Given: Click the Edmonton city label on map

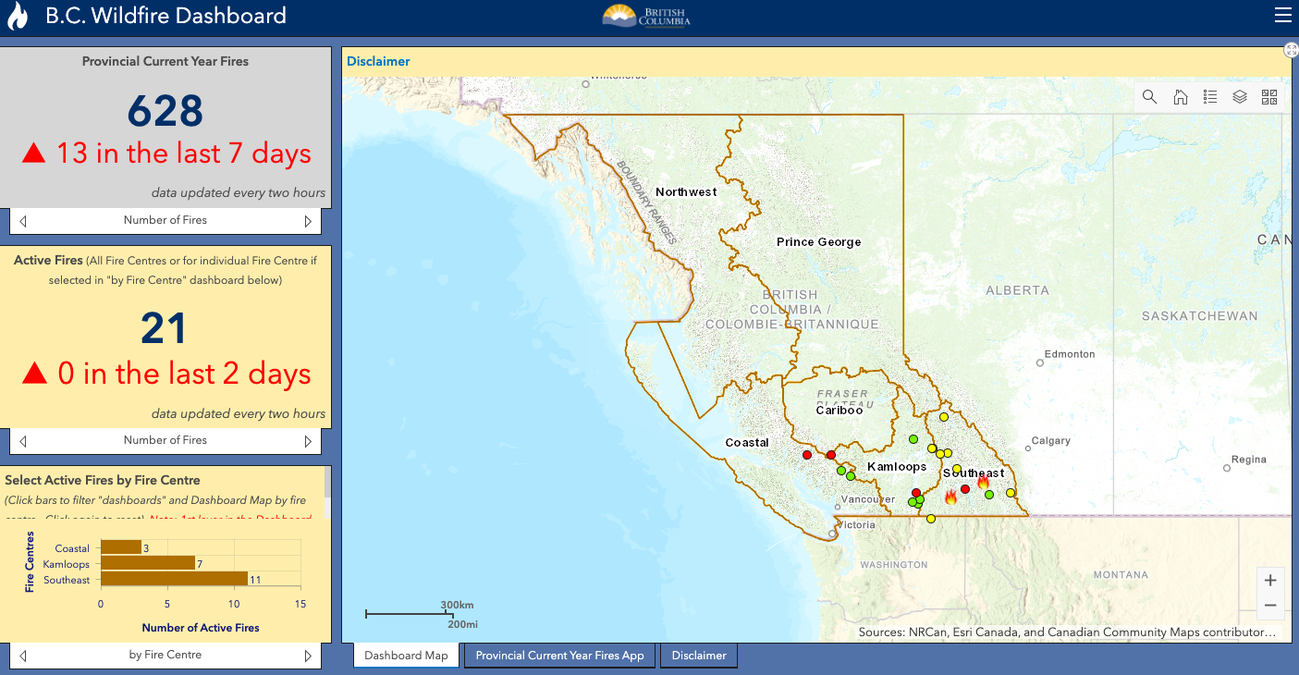Looking at the screenshot, I should 1070,354.
